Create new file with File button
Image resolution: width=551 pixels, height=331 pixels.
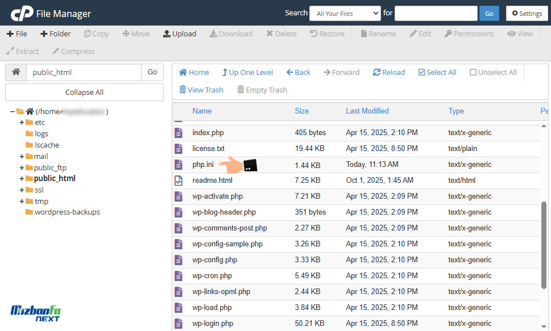pyautogui.click(x=17, y=34)
